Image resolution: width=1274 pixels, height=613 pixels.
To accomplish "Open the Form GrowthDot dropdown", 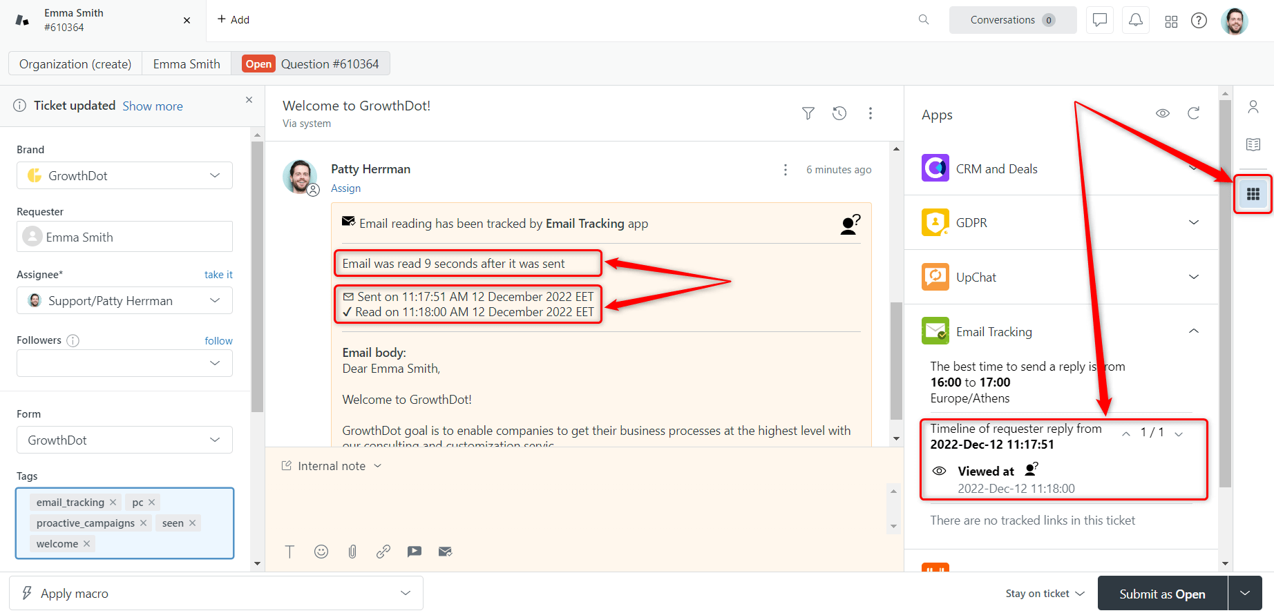I will [124, 440].
